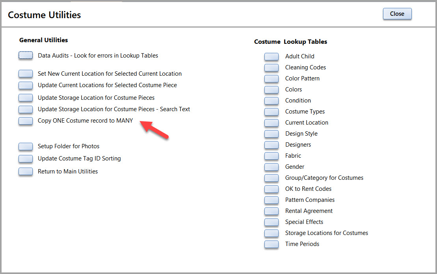Click button for Update Current Locations for Selected Costume Piece
437x274 pixels.
pos(26,85)
